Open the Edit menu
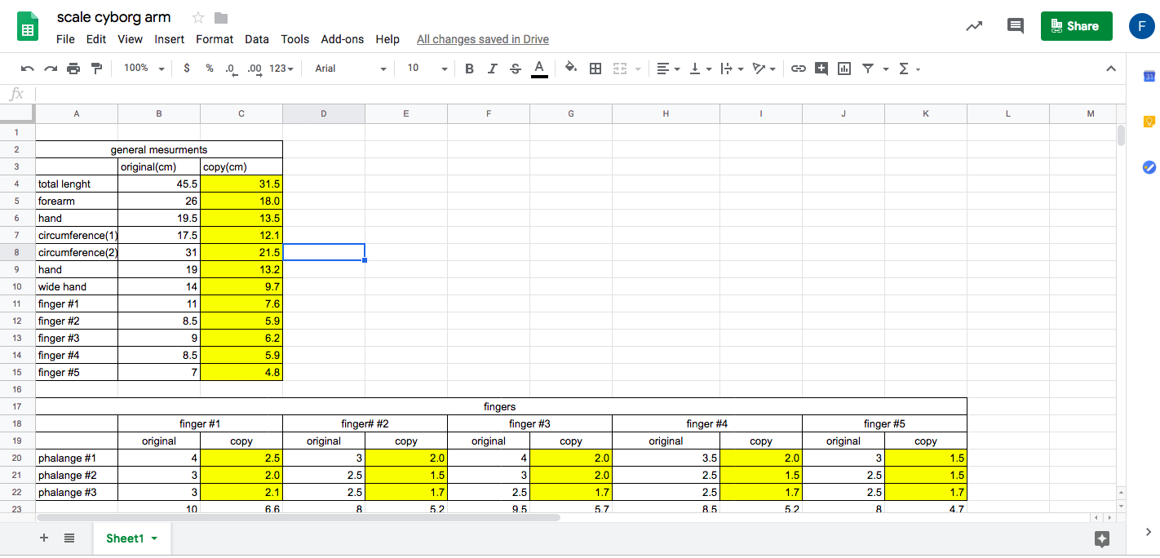 point(96,39)
